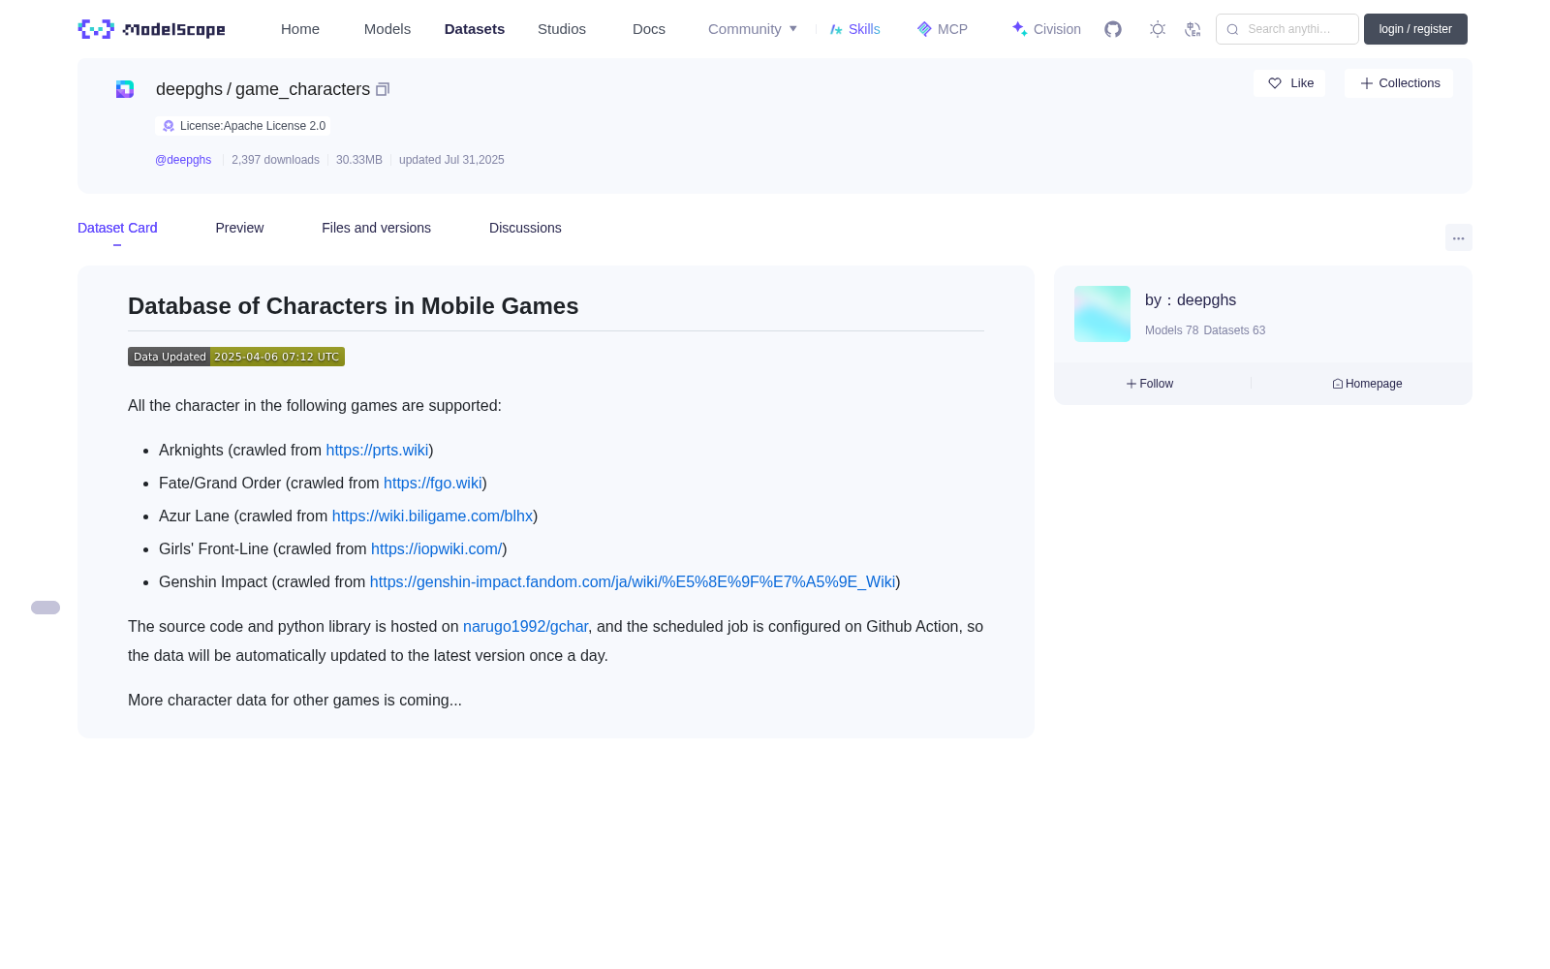Open the three-dots more options menu
Viewport: 1550px width, 969px height.
pos(1458,238)
